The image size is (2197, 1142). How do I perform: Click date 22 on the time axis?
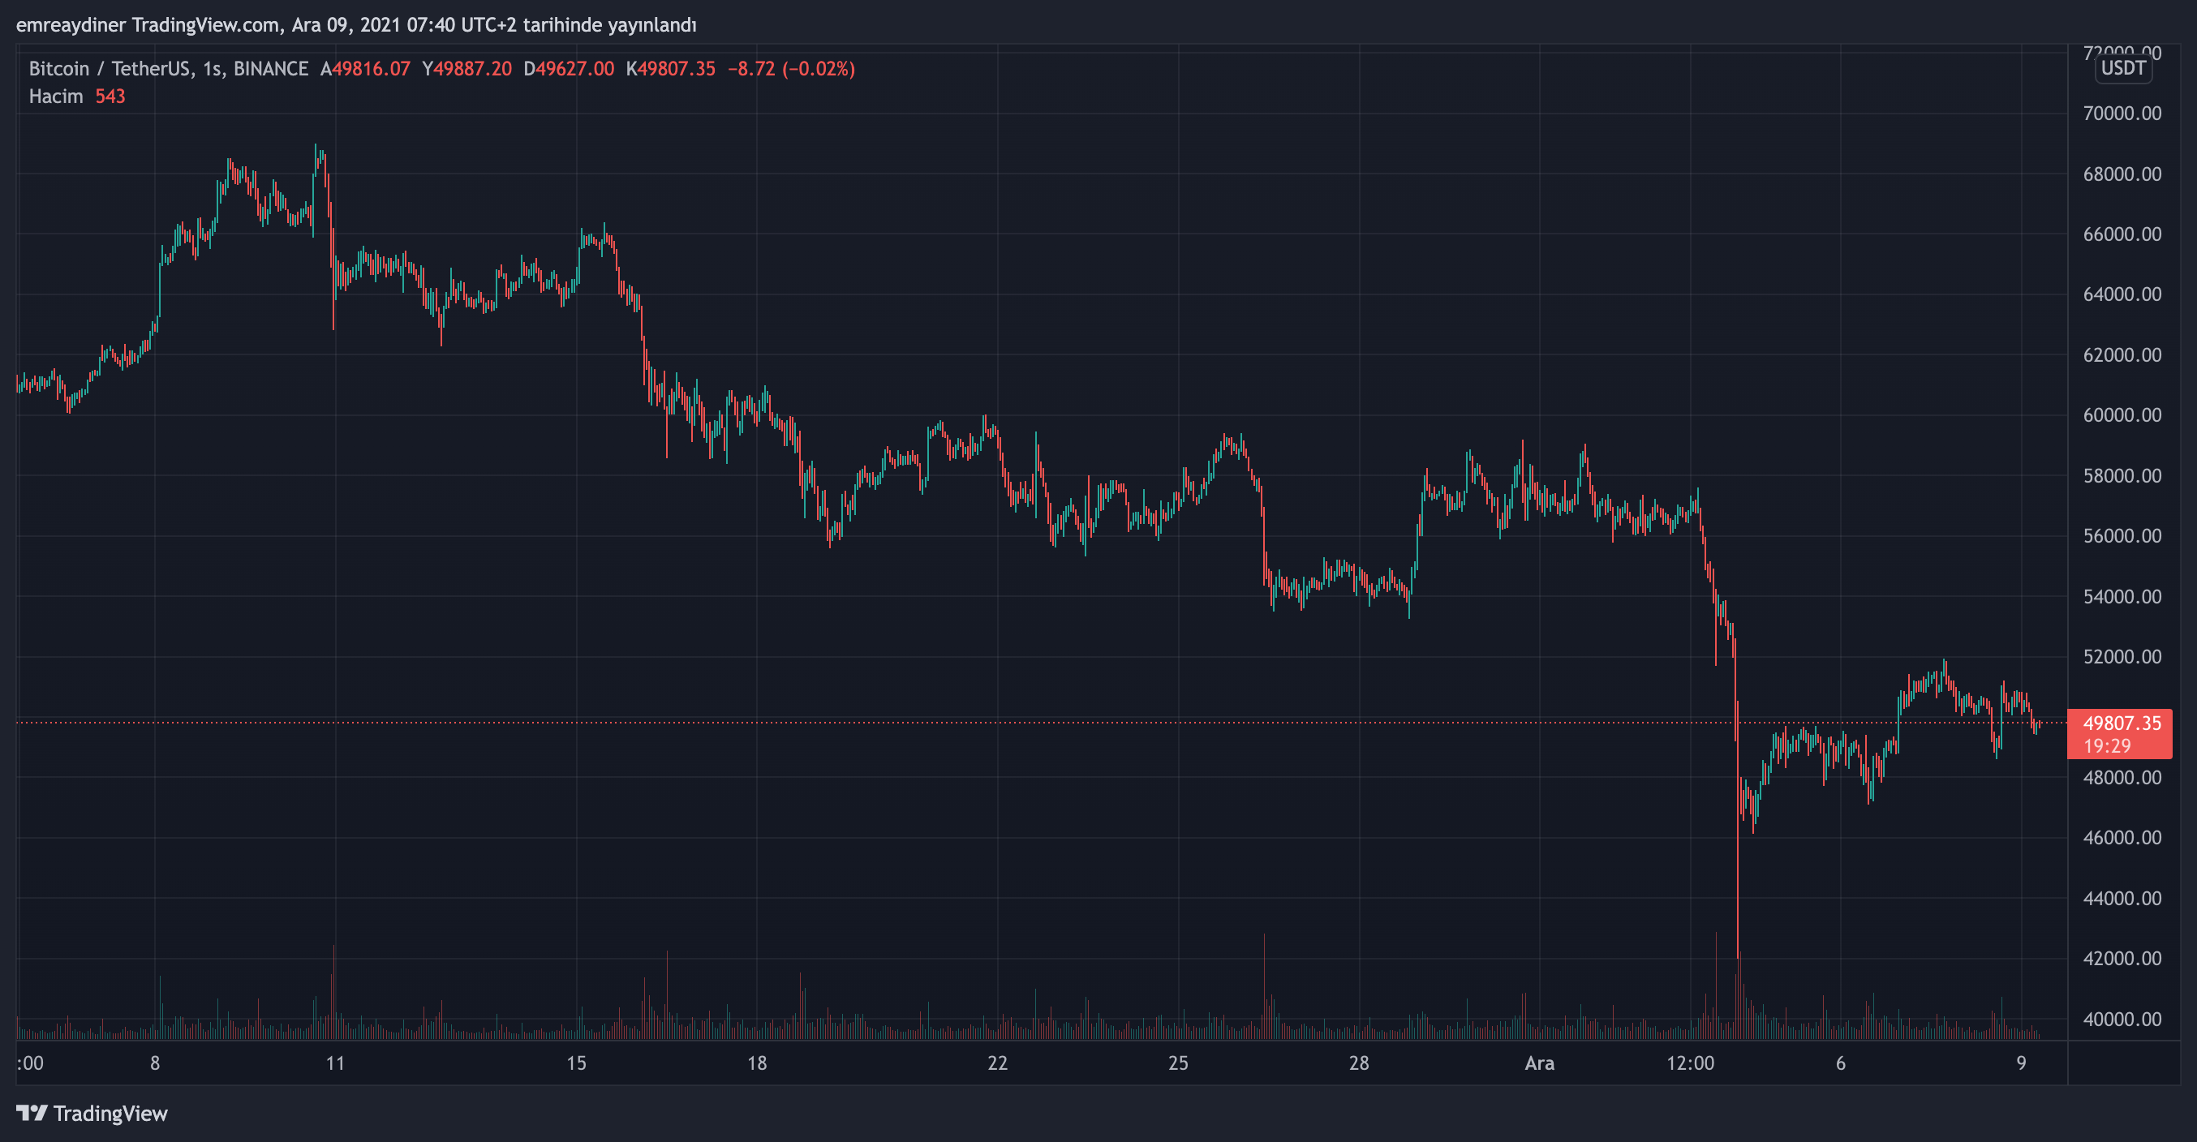coord(997,1063)
